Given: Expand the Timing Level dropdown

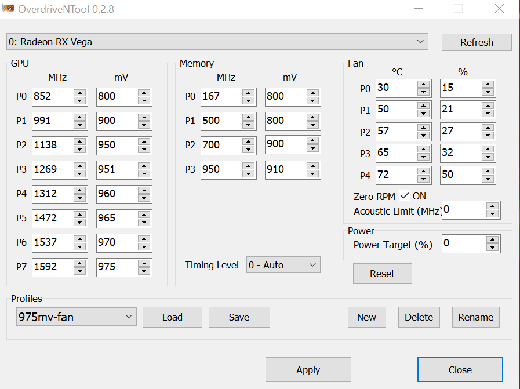Looking at the screenshot, I should (283, 264).
